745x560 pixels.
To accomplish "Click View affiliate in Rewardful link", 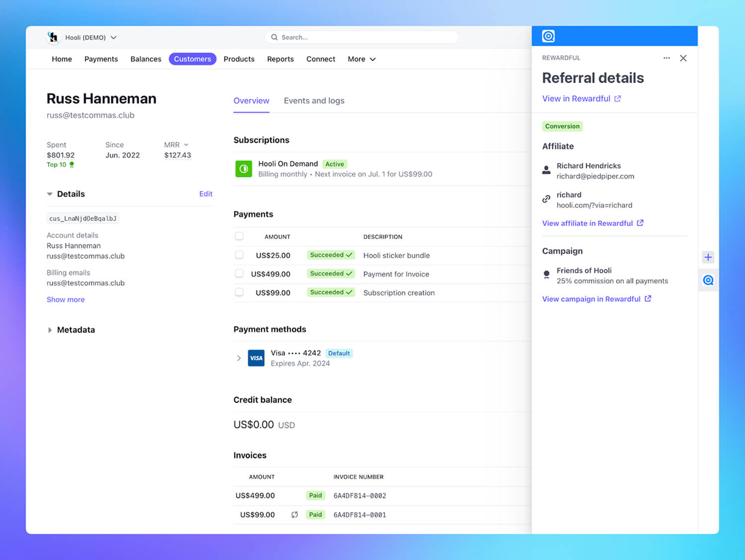I will click(x=588, y=223).
